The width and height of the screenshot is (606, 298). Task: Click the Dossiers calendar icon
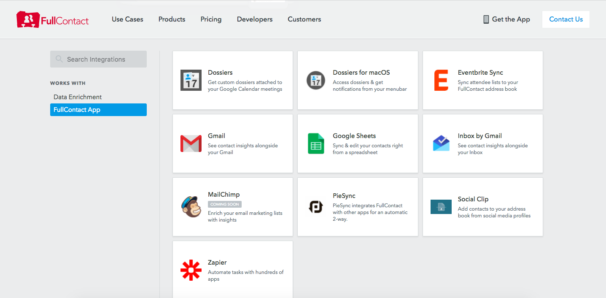pos(191,80)
